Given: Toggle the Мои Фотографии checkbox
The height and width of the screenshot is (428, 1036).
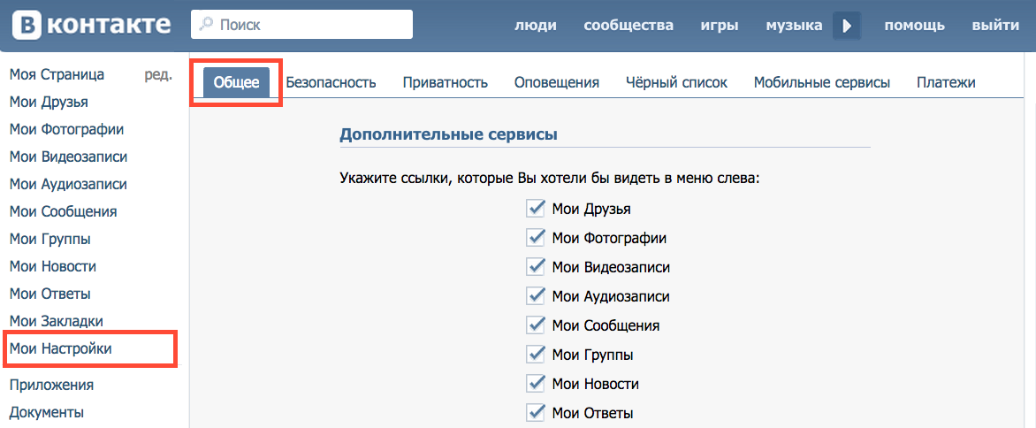Looking at the screenshot, I should pyautogui.click(x=535, y=237).
